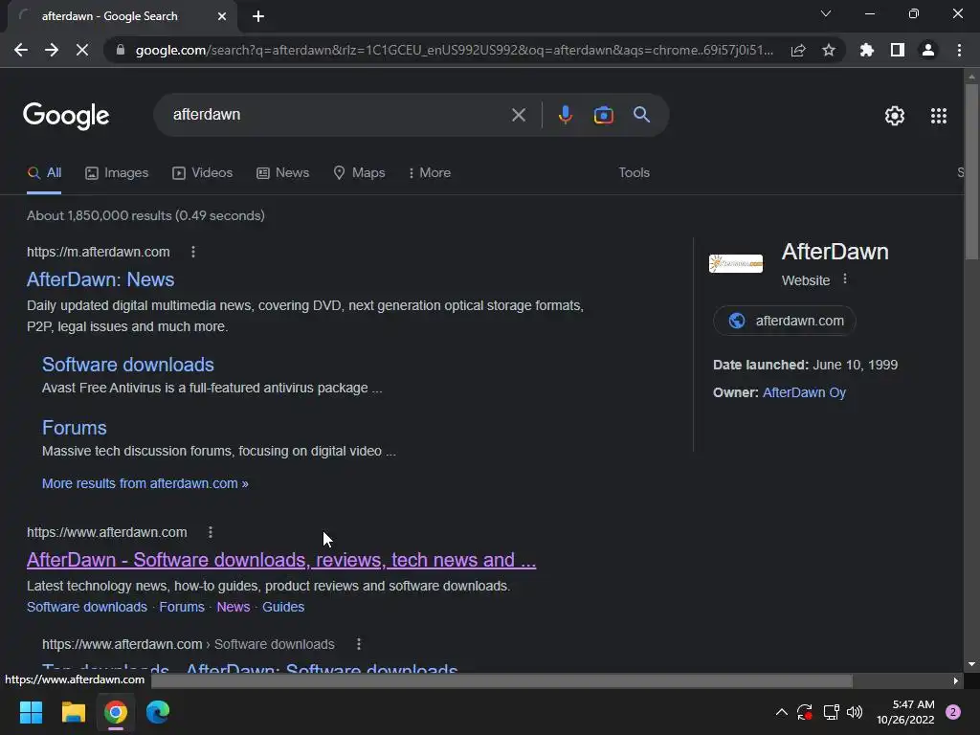Switch to Maps results tab
This screenshot has height=735, width=980.
pyautogui.click(x=360, y=173)
